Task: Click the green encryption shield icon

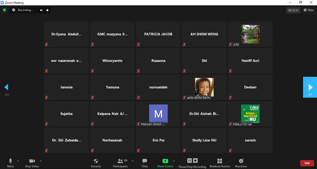Action: (5, 10)
